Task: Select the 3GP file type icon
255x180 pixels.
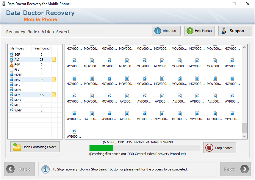Action: (x=12, y=54)
